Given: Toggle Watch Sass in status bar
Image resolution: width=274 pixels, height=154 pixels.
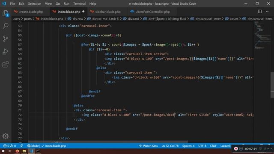Looking at the screenshot, I should [148, 146].
